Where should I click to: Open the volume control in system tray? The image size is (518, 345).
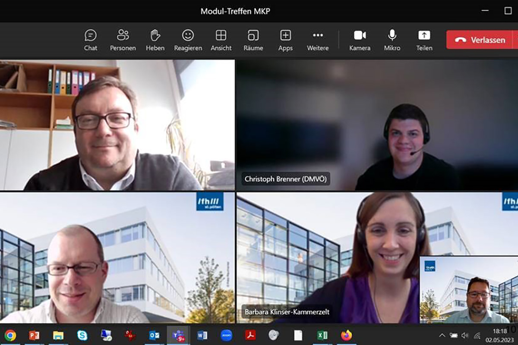coord(465,336)
